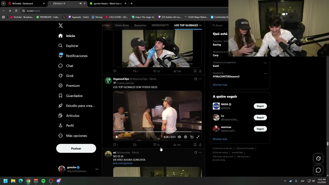329x185 pixels.
Task: Like the VeganosClips post
Action: [x=155, y=145]
